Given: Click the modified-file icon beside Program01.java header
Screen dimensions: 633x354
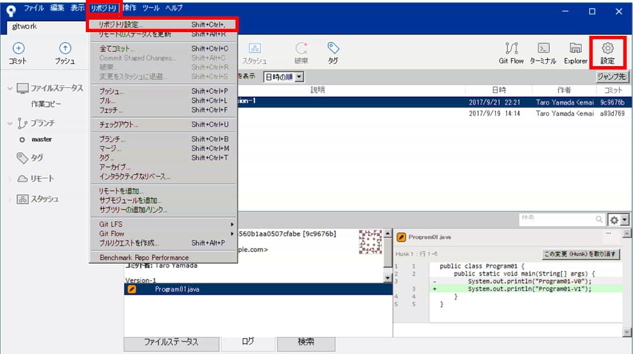Looking at the screenshot, I should coord(401,237).
